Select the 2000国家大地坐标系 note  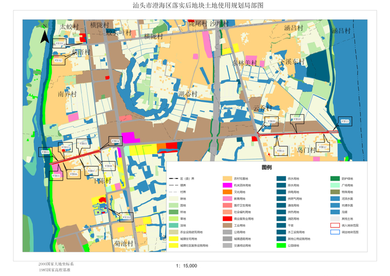[56, 264]
